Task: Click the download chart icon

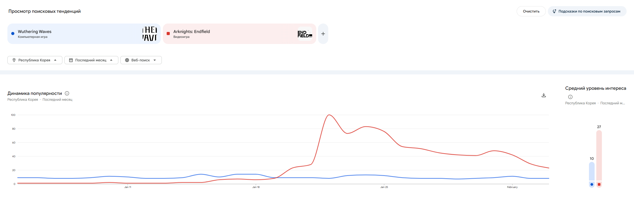Action: (x=544, y=95)
